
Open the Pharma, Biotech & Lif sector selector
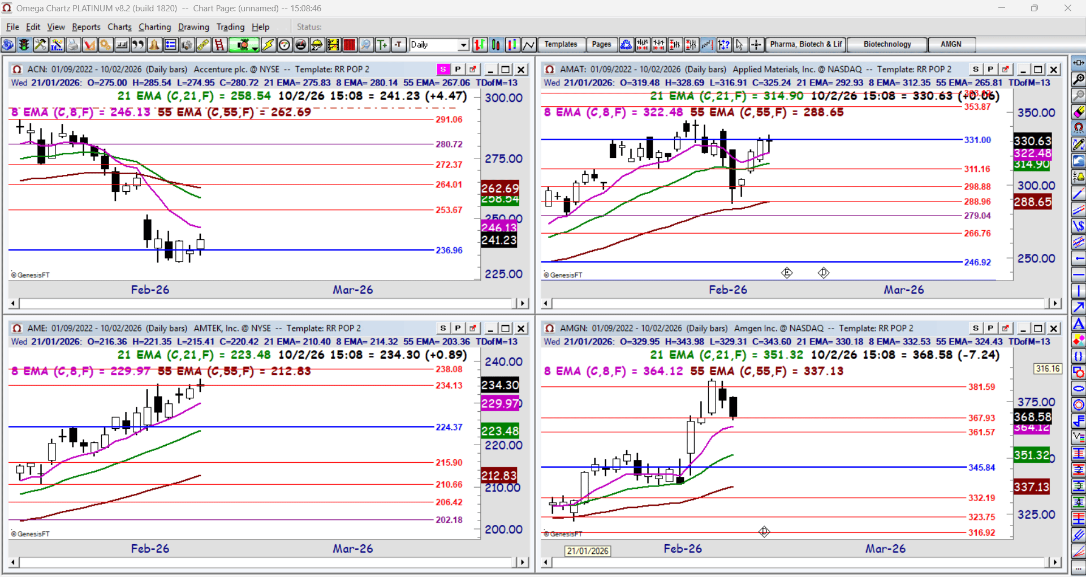(x=806, y=45)
